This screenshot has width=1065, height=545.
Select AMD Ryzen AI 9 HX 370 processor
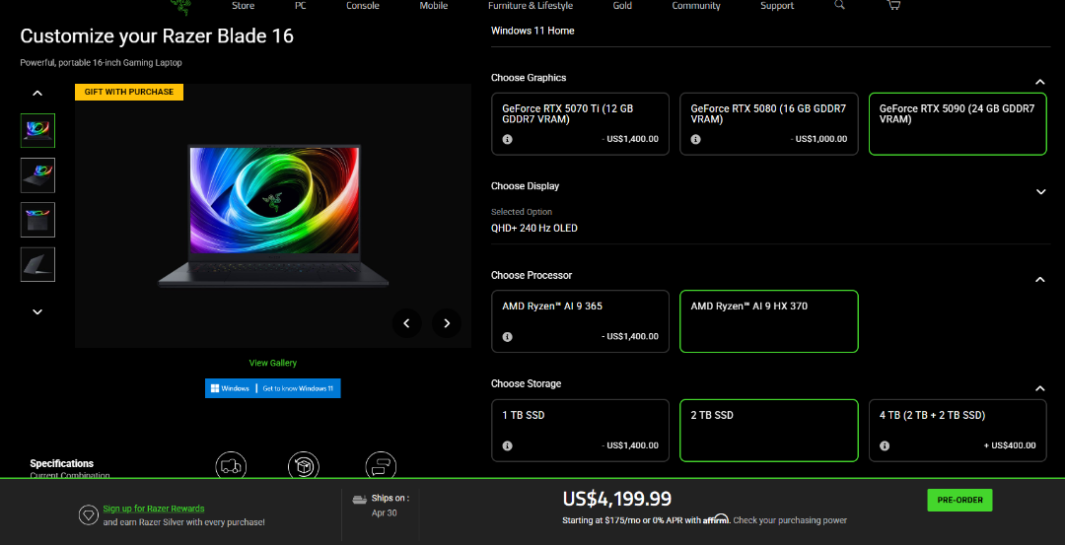coord(769,321)
